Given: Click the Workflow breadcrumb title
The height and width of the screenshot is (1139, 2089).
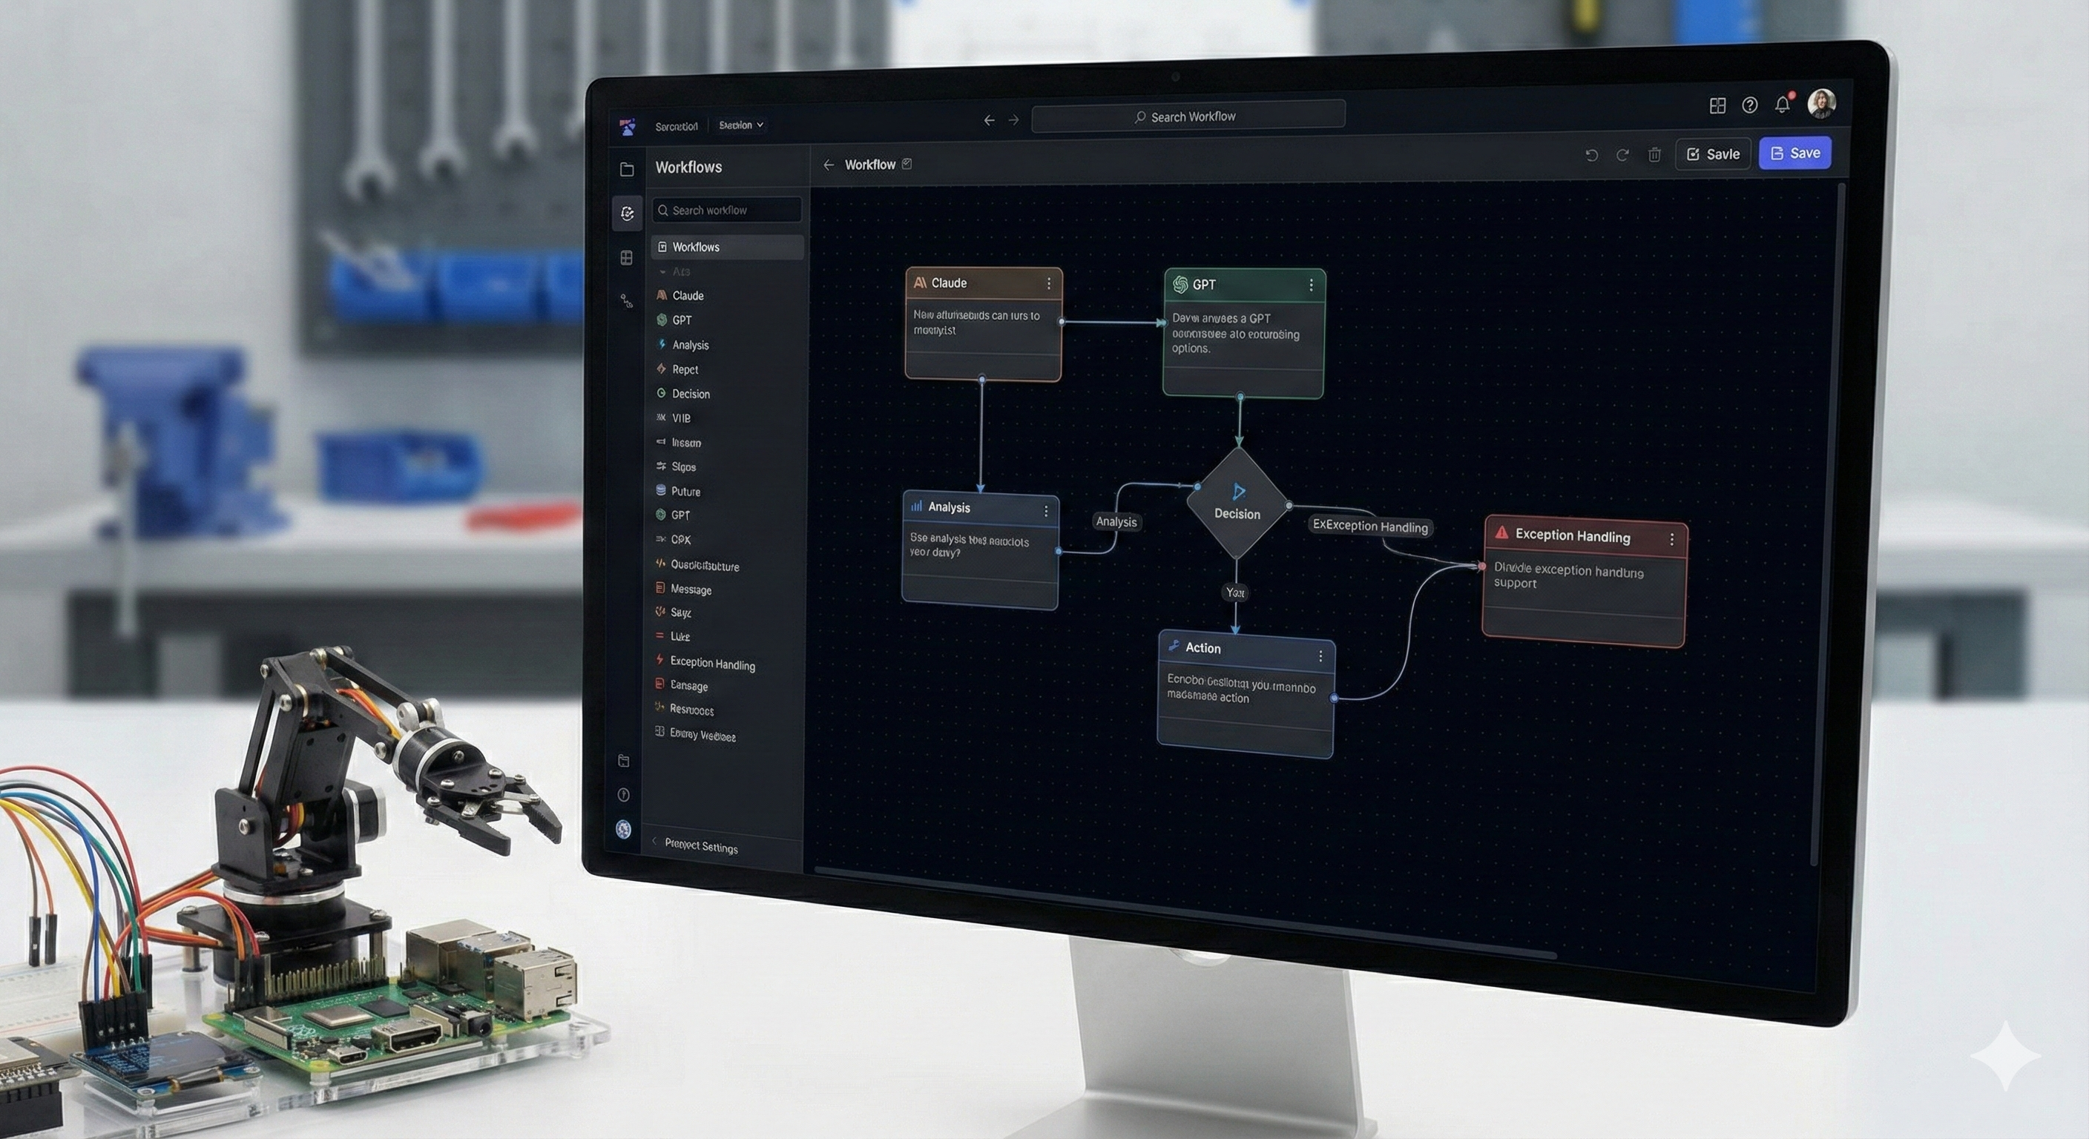Looking at the screenshot, I should point(870,165).
